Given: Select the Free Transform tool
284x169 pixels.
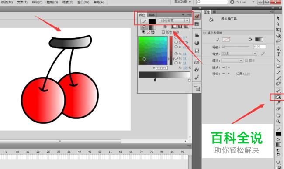Looking at the screenshot, I should coord(278,30).
